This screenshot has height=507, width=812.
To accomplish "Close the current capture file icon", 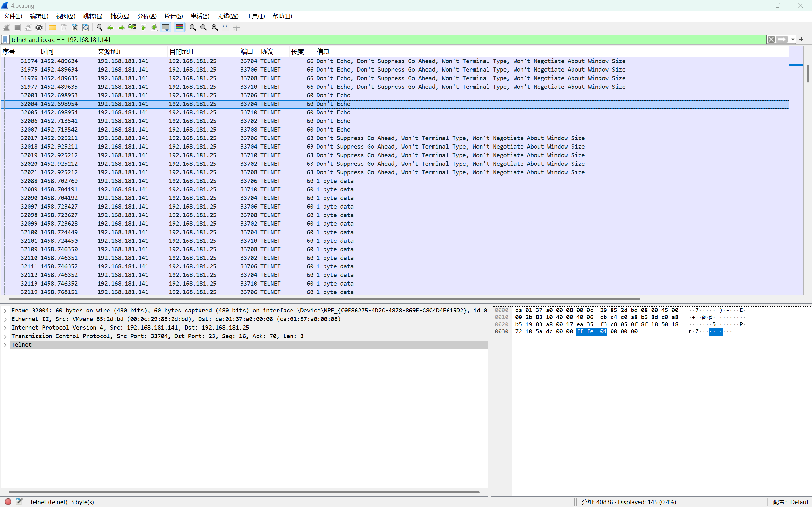I will point(75,28).
